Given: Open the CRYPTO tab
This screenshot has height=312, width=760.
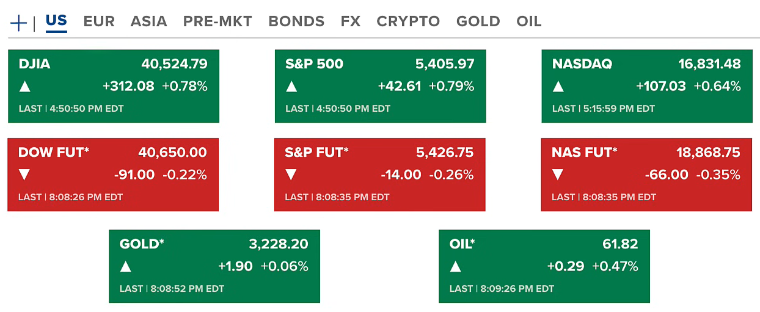Looking at the screenshot, I should (408, 21).
